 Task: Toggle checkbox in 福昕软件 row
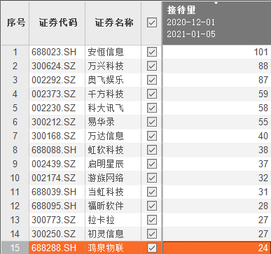click(152, 206)
